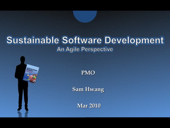Select the presenter name Sam Hwang

click(x=88, y=89)
